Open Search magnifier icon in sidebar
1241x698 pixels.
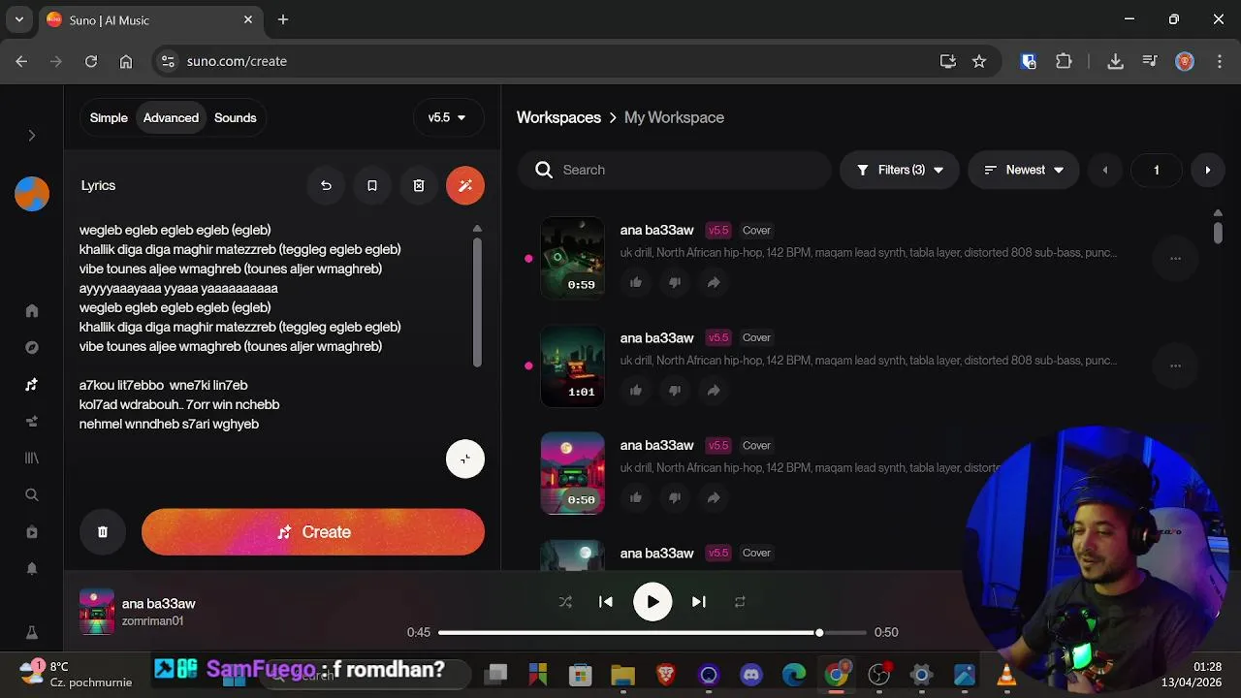pyautogui.click(x=32, y=495)
